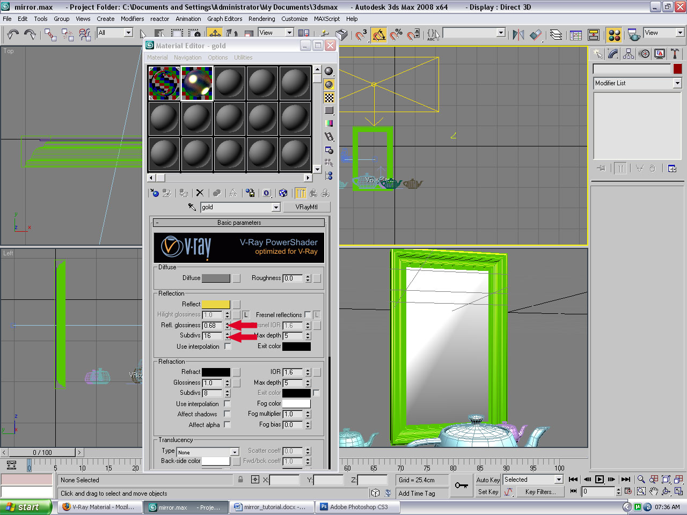Click the Render Scene teapot icon
The height and width of the screenshot is (515, 687).
click(x=634, y=35)
